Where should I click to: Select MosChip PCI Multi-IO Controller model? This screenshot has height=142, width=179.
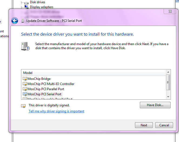(51, 84)
